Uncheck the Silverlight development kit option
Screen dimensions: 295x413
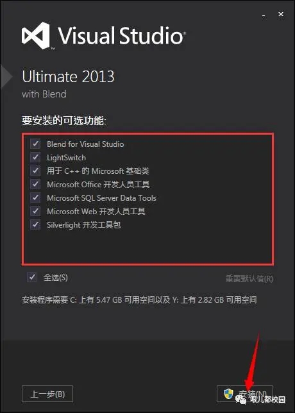point(35,225)
